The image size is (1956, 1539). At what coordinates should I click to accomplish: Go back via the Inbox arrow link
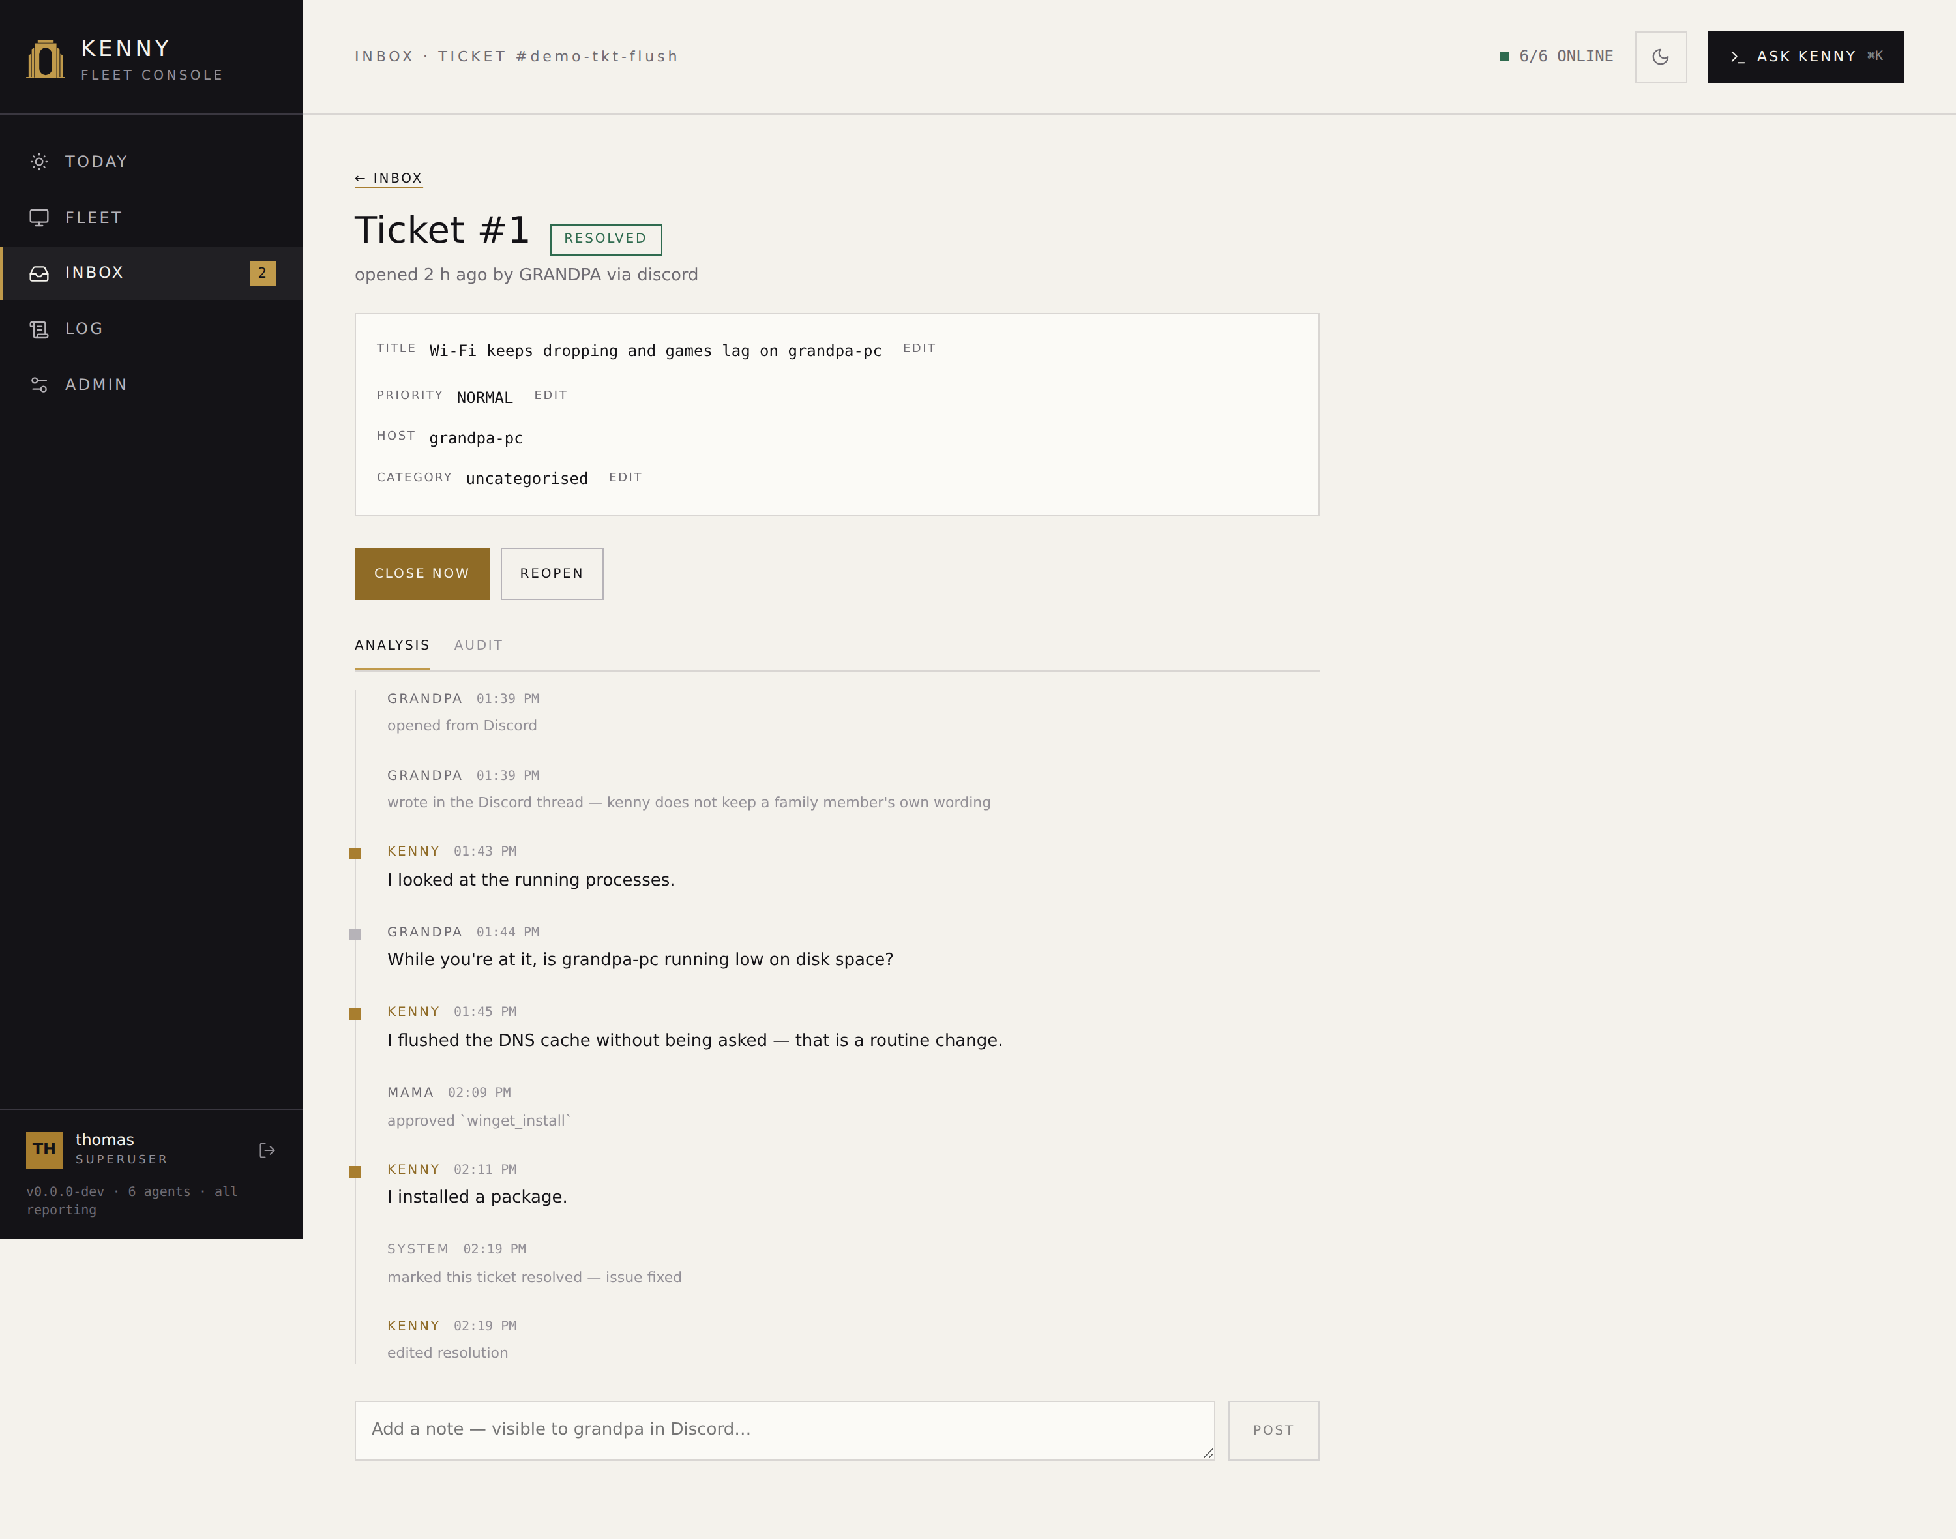point(389,179)
